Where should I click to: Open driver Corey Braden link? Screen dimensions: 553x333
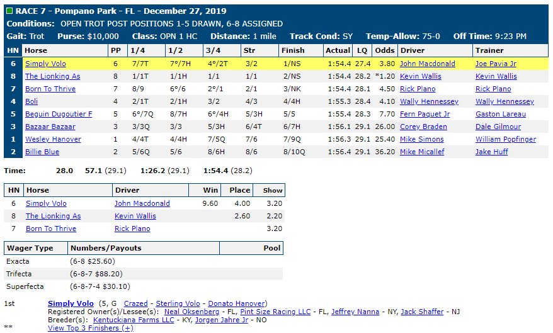[x=423, y=127]
